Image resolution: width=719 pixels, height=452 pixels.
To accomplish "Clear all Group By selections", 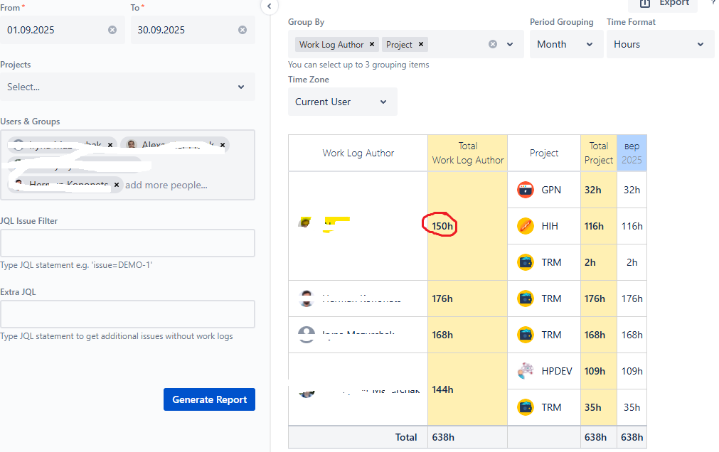I will pyautogui.click(x=493, y=44).
